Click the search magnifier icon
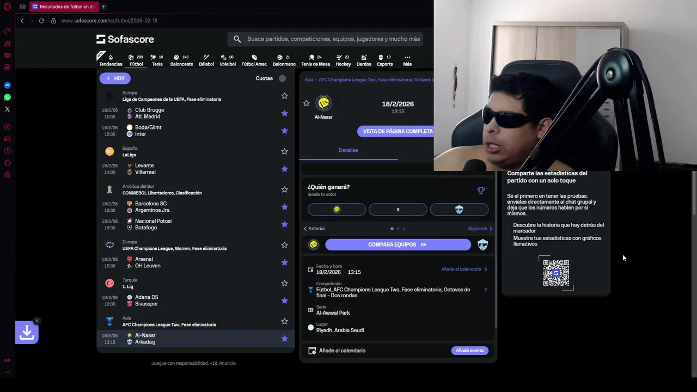697x392 pixels. pos(237,39)
